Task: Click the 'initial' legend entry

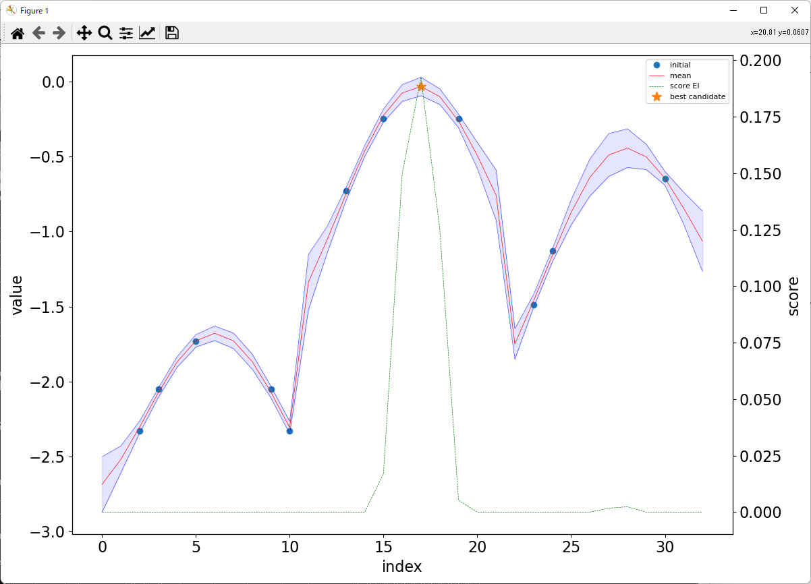Action: [x=679, y=65]
